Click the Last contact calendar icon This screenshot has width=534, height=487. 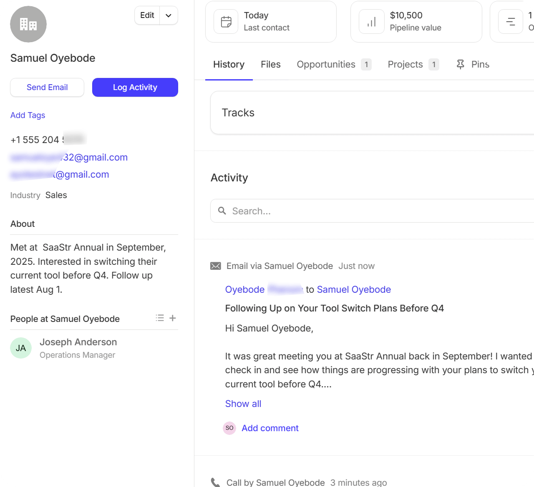(x=226, y=22)
